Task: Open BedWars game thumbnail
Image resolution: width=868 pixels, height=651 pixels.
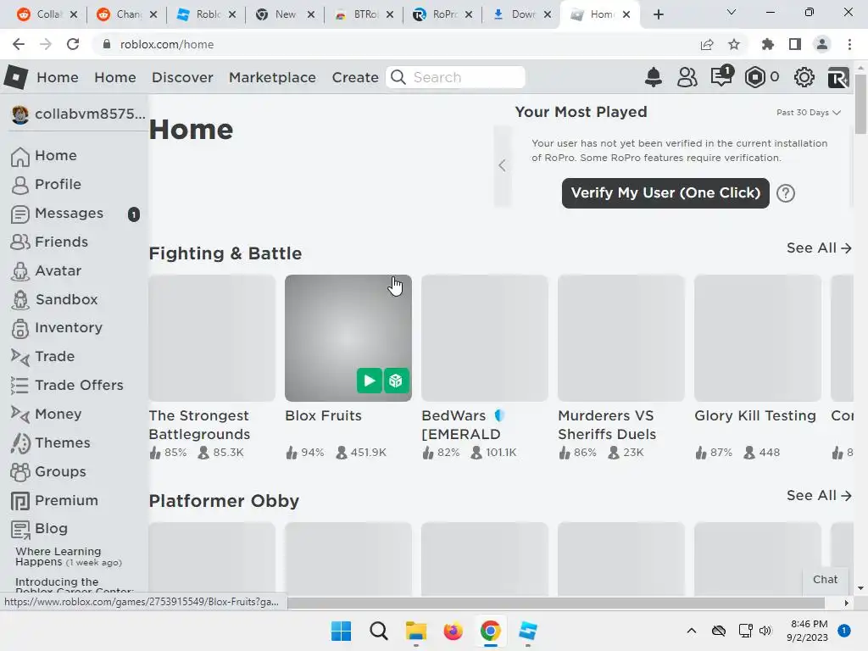Action: pyautogui.click(x=484, y=338)
